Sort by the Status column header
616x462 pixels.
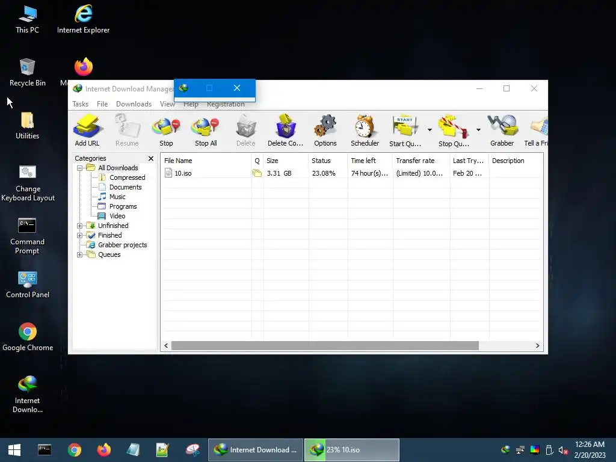pyautogui.click(x=328, y=161)
